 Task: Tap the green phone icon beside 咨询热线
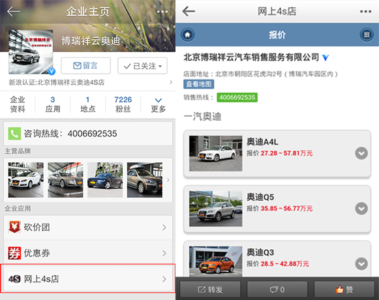pyautogui.click(x=14, y=134)
